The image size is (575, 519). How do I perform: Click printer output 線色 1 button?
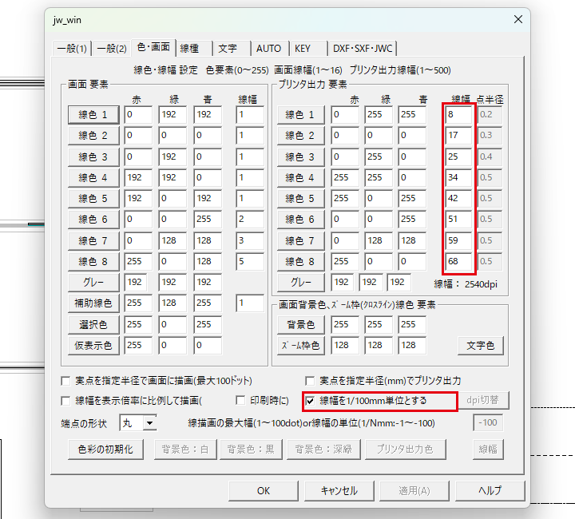click(301, 115)
